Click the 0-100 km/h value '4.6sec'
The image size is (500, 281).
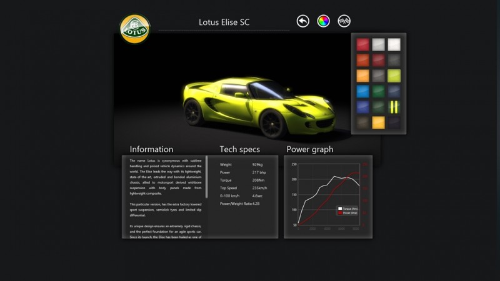tap(257, 196)
